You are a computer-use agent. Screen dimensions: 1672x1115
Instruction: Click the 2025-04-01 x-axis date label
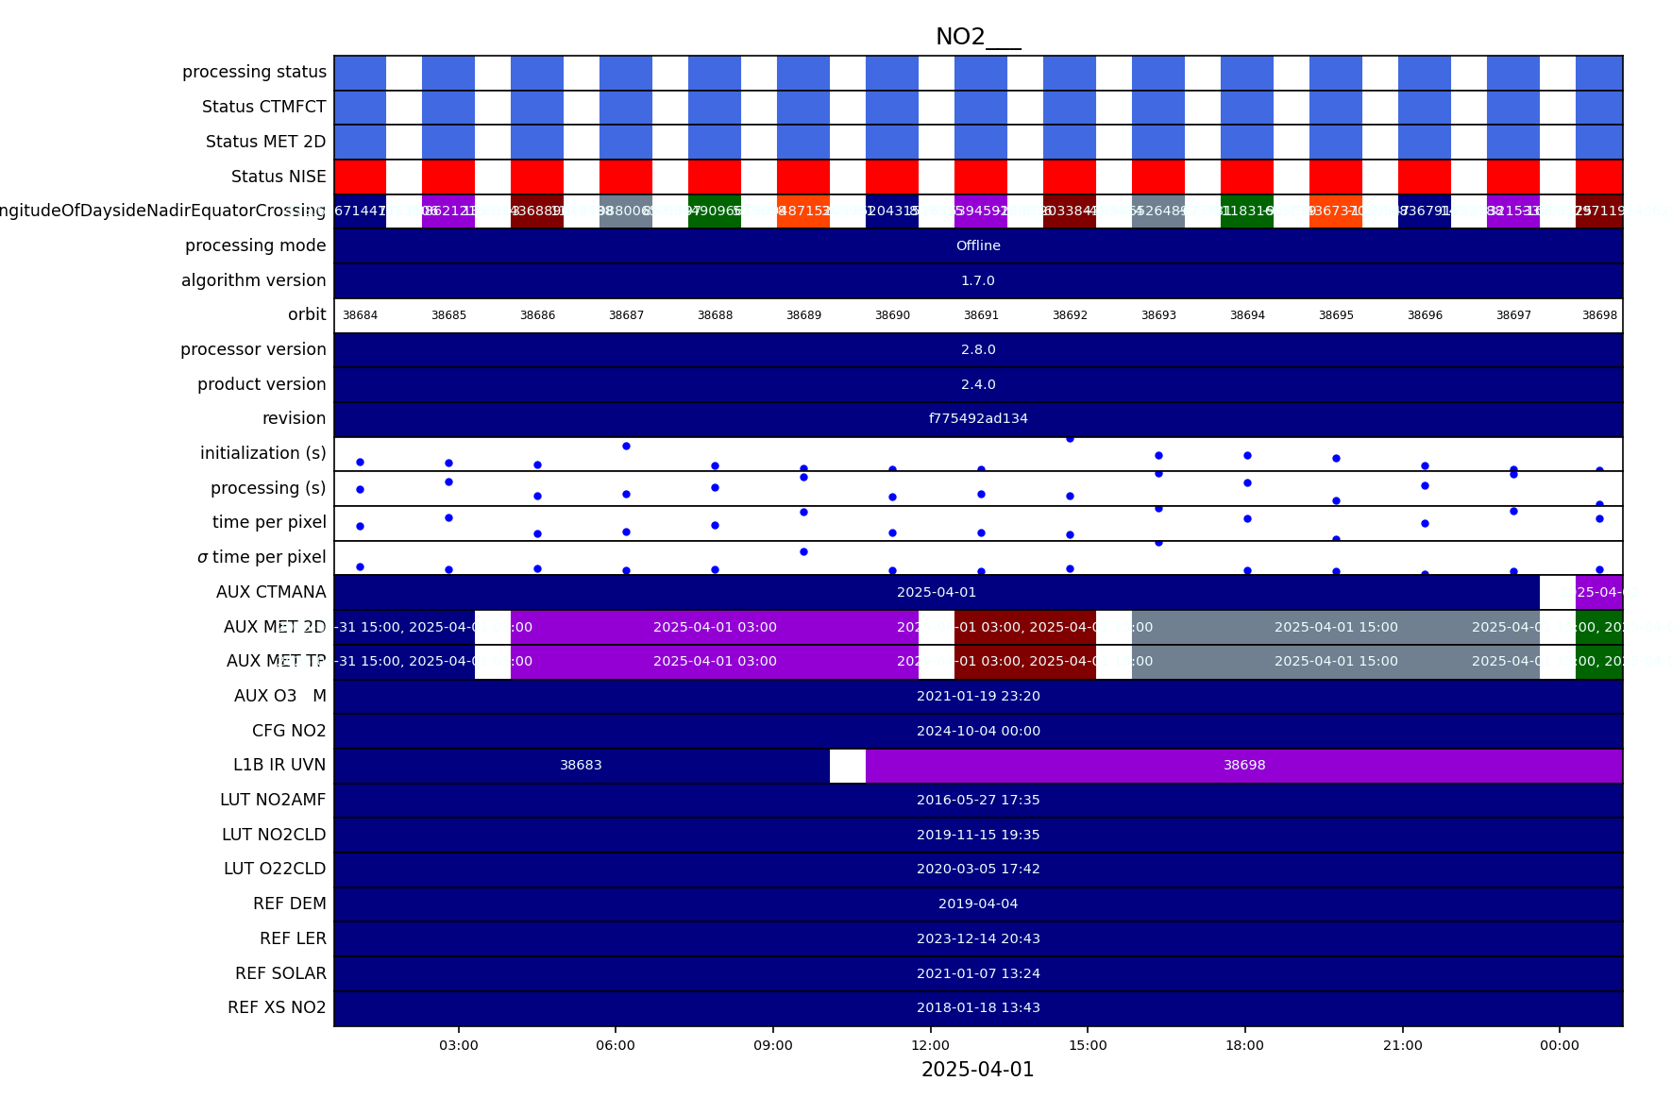coord(977,1070)
